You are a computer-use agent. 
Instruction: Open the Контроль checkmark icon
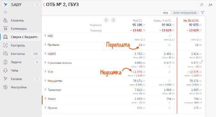pyautogui.click(x=5, y=45)
